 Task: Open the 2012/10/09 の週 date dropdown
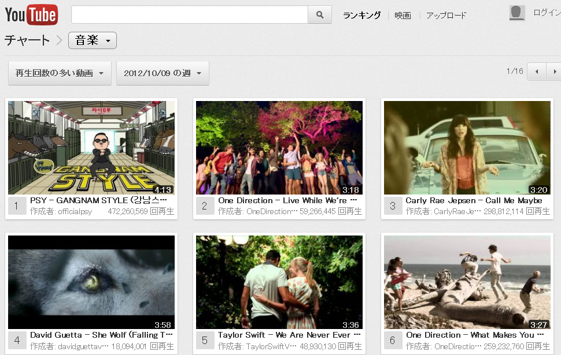(x=163, y=73)
